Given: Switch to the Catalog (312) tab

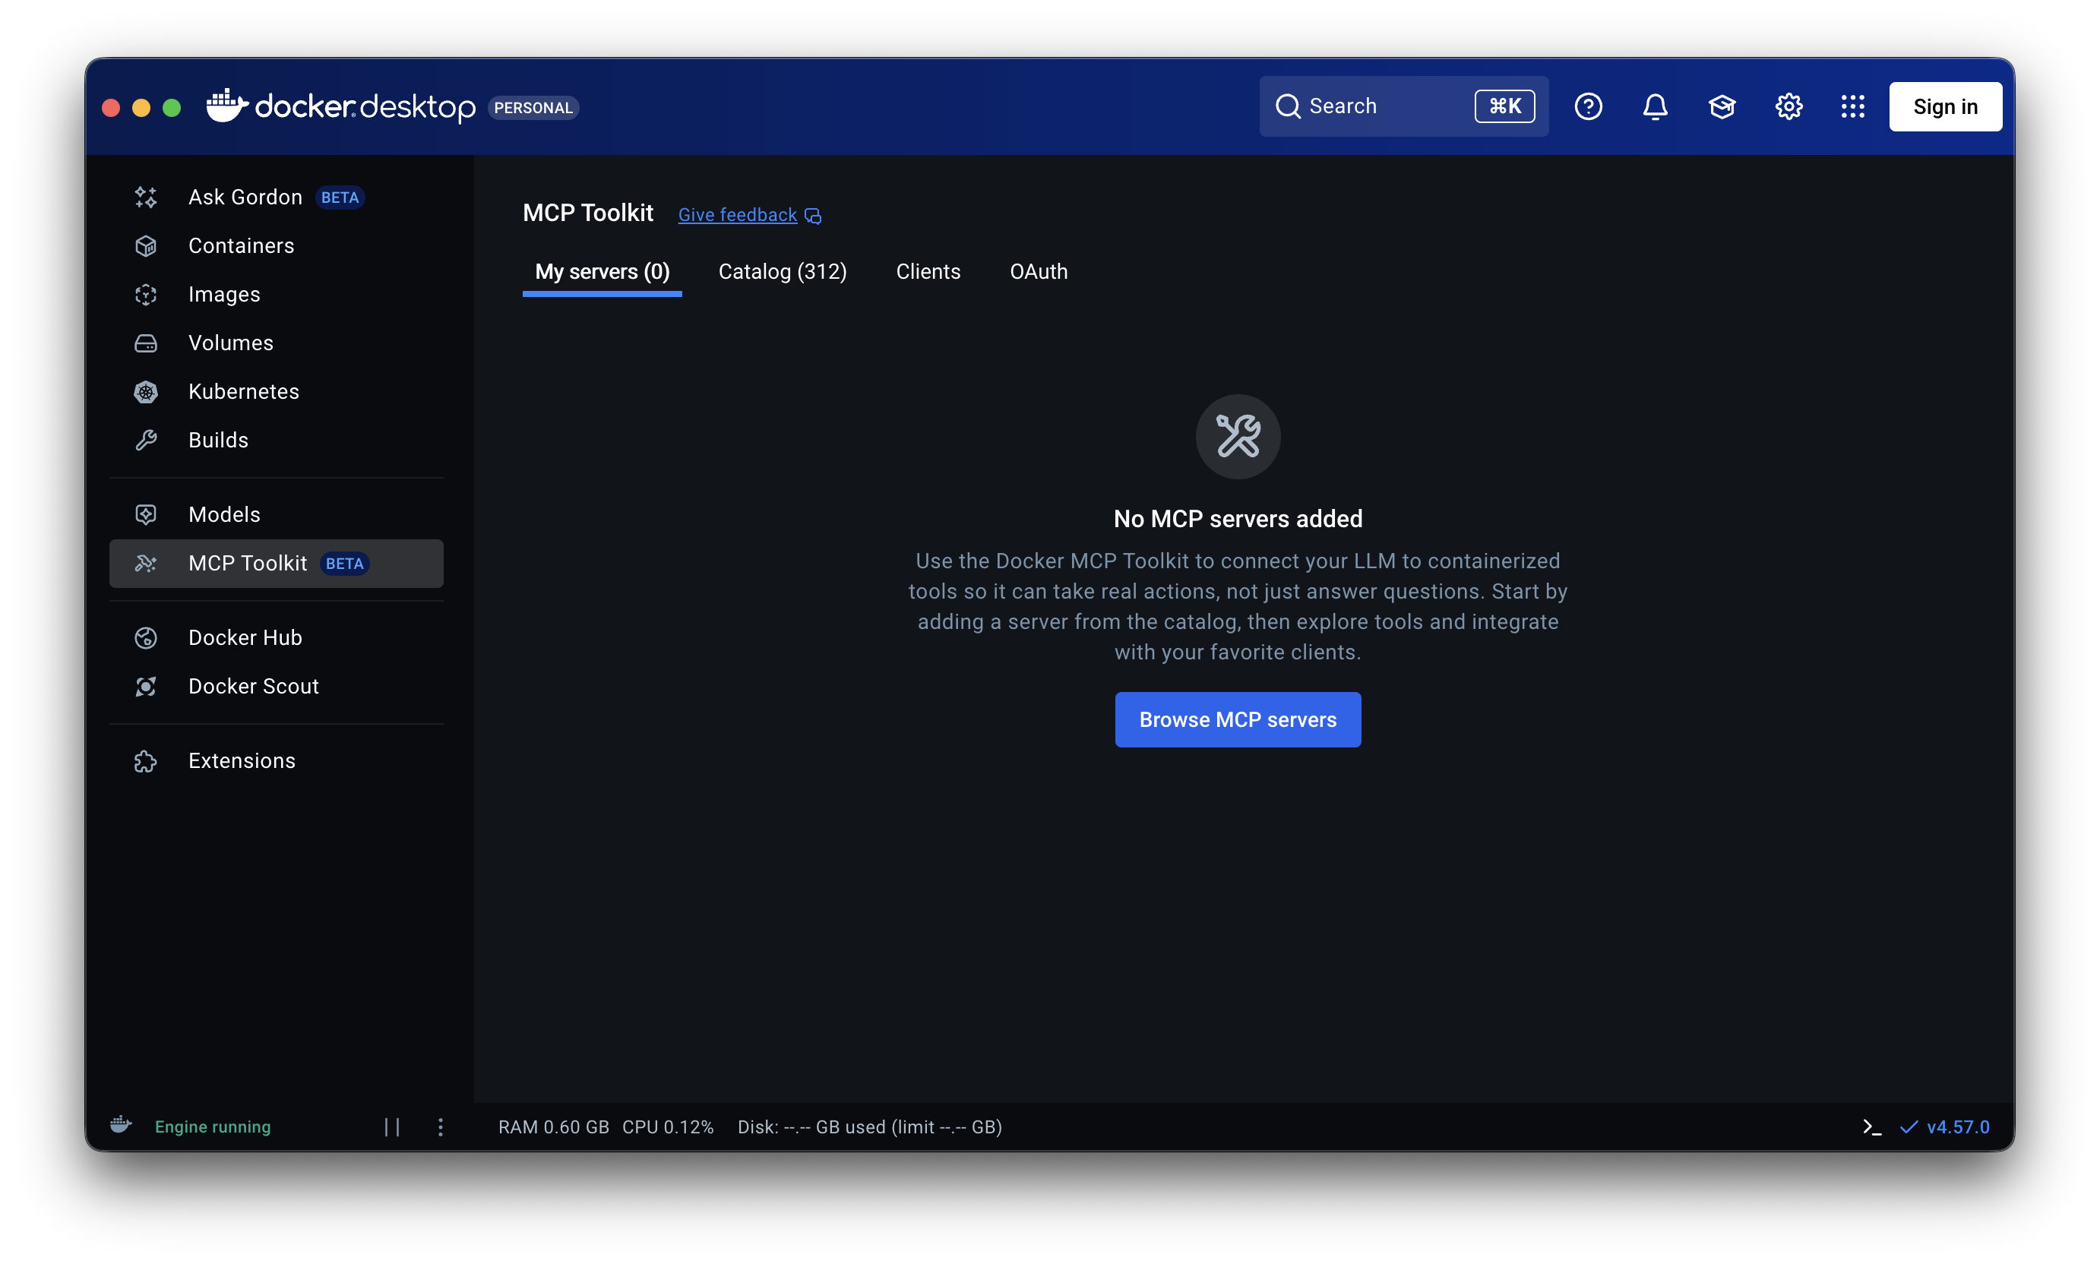Looking at the screenshot, I should [782, 272].
